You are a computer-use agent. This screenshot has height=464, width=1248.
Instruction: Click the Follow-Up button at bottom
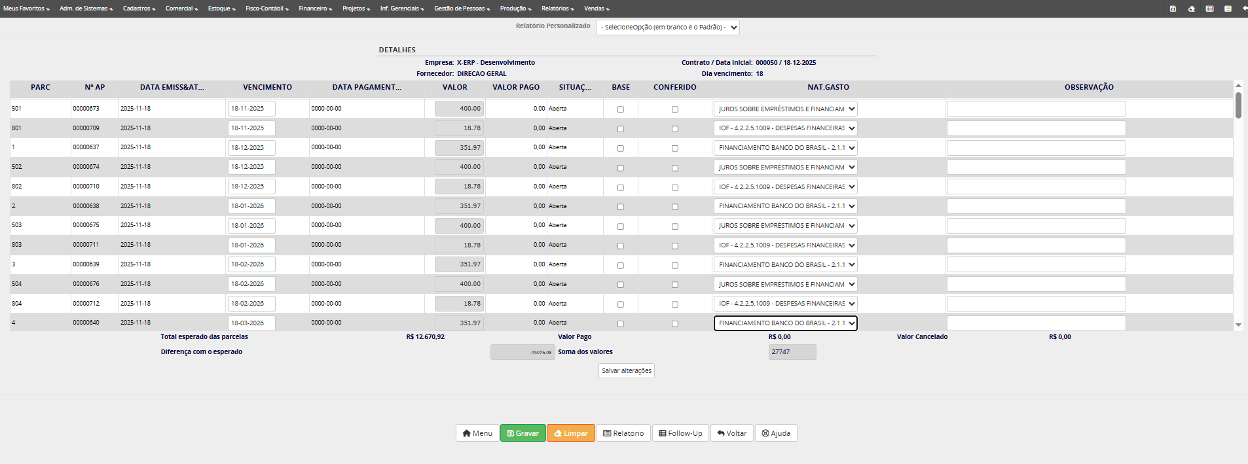click(680, 433)
